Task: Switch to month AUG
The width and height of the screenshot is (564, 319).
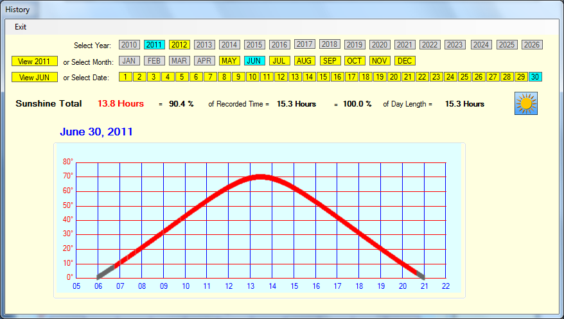Action: pos(304,61)
